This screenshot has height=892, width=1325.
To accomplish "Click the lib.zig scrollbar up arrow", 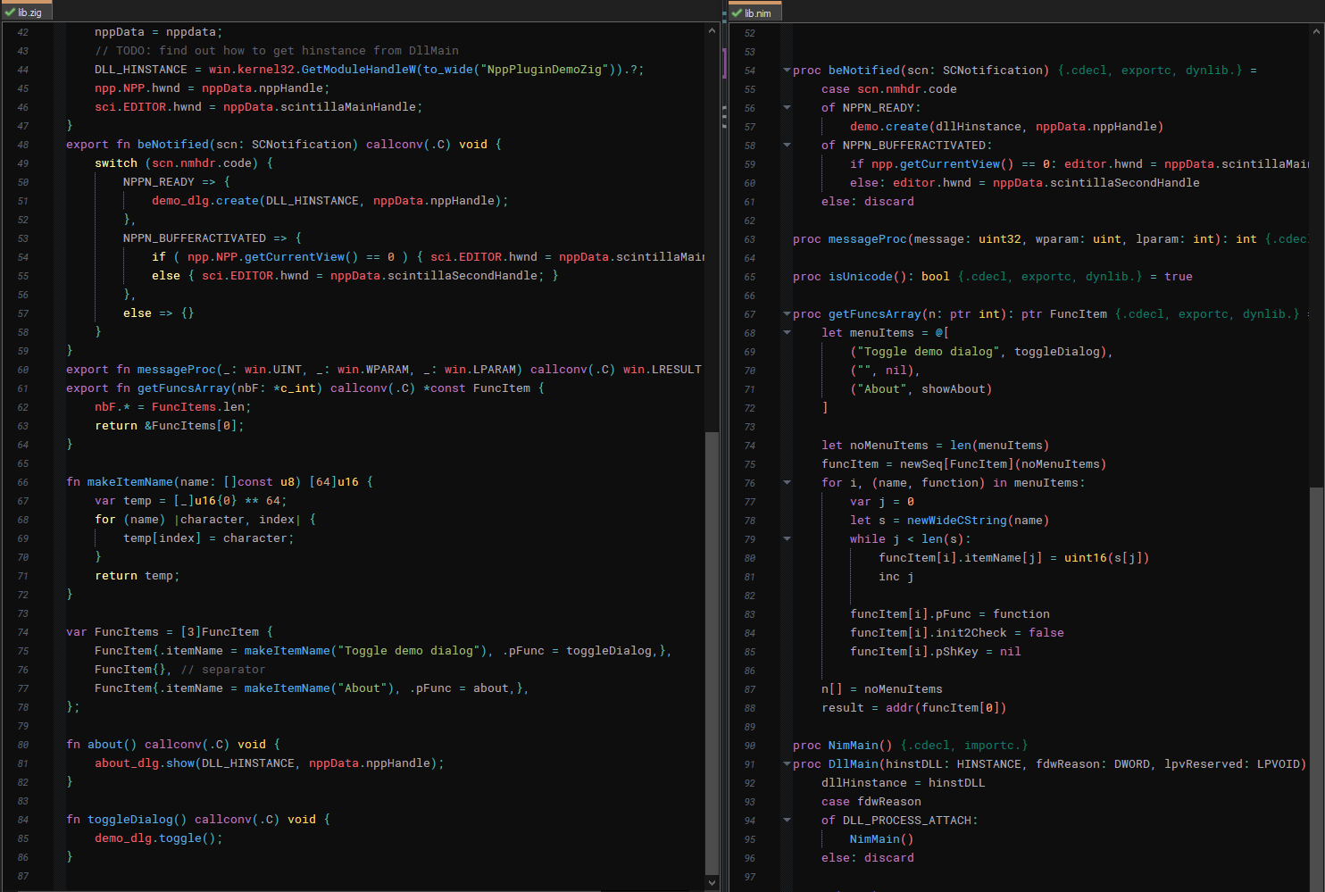I will 712,30.
